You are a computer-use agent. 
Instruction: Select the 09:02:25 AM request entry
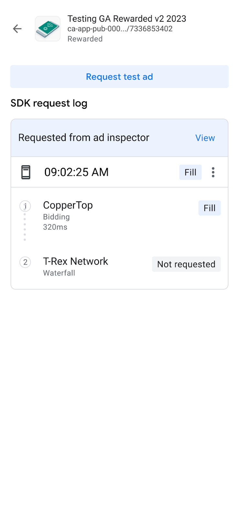[76, 172]
